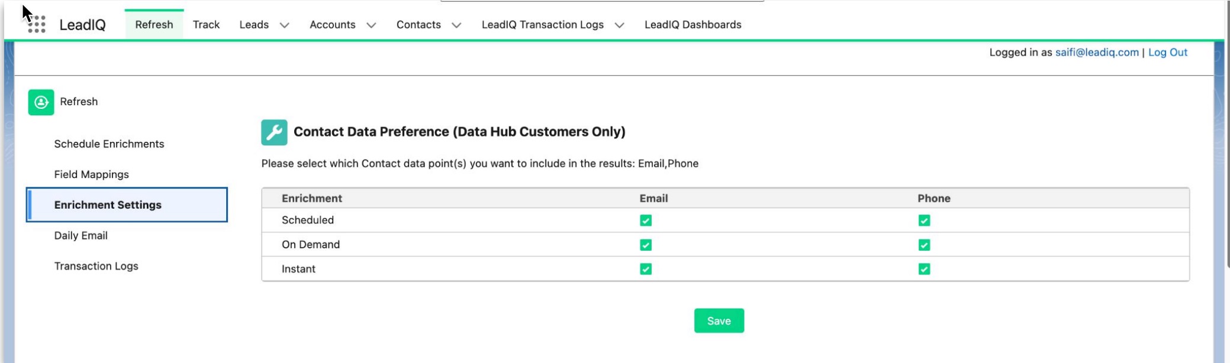Click the Log Out link
This screenshot has width=1230, height=363.
[x=1167, y=52]
